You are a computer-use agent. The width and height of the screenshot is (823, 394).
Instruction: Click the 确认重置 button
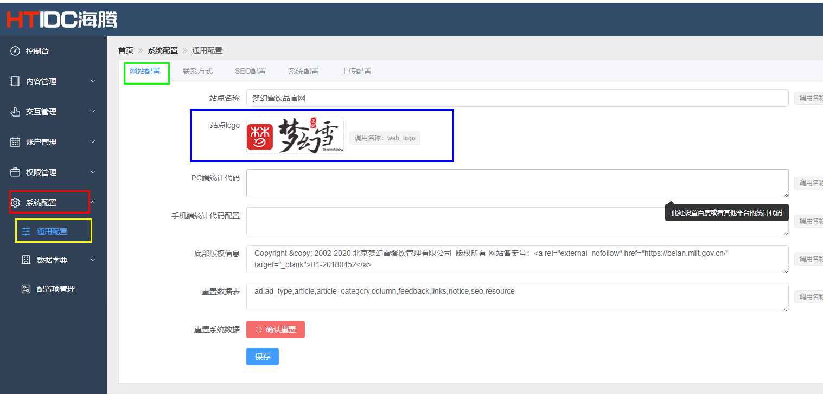point(276,330)
